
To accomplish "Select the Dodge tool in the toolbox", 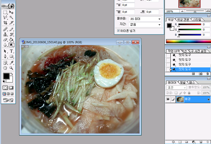I will click(11, 45).
